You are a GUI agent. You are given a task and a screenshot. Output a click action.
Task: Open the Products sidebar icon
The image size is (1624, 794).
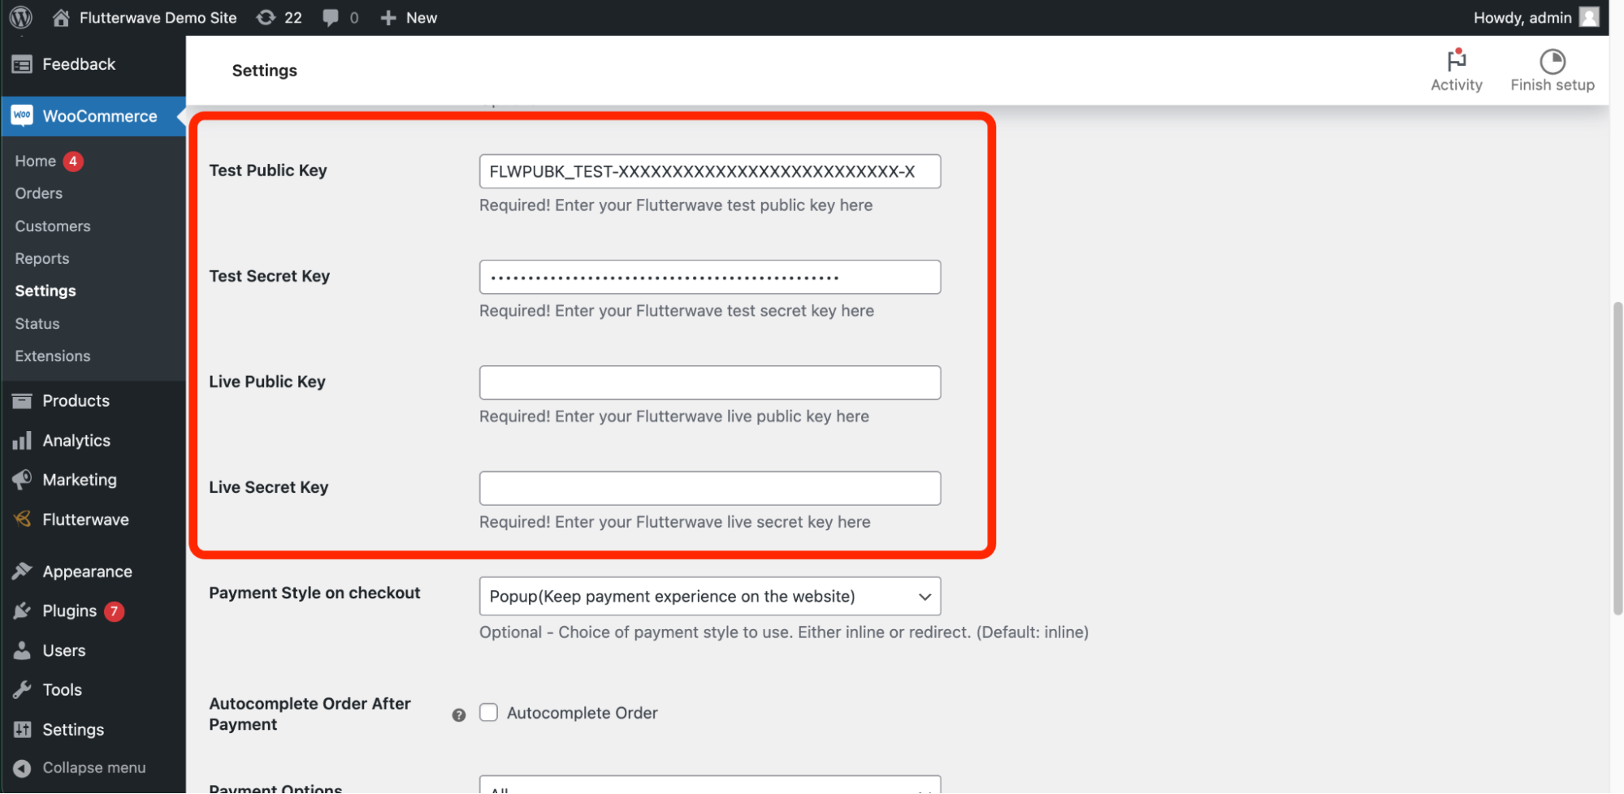[22, 400]
